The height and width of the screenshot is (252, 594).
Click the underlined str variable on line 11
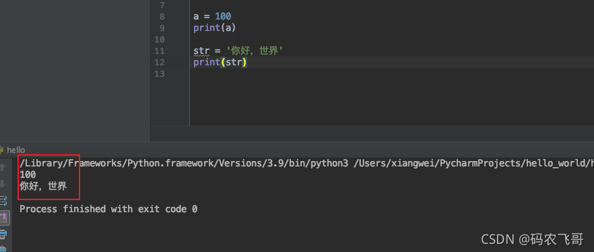point(201,51)
